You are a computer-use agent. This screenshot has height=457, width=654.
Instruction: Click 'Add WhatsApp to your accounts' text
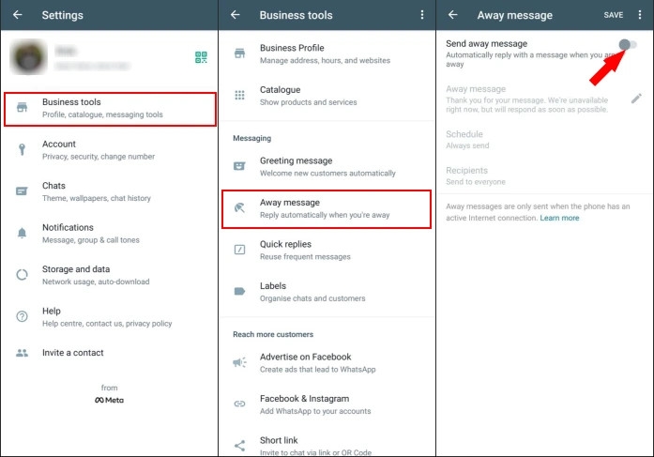[315, 411]
